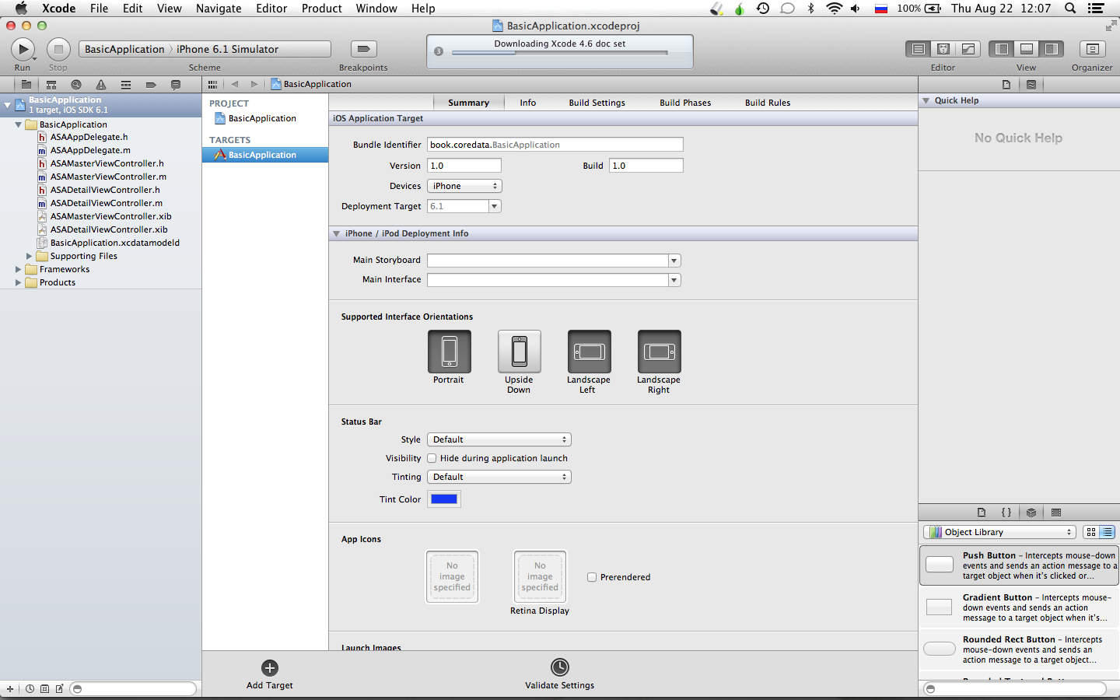Switch library to icon grid view
Viewport: 1120px width, 700px height.
click(1091, 532)
